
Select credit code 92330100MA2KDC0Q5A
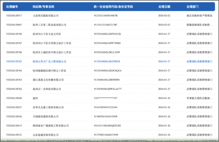pos(108,71)
